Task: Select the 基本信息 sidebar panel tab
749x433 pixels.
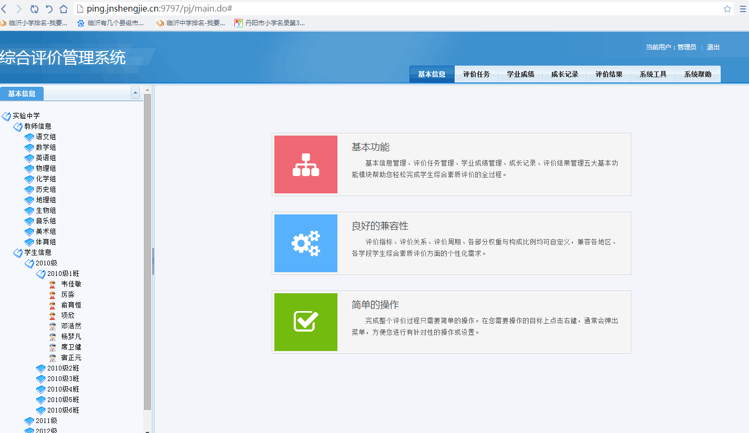Action: [x=22, y=94]
